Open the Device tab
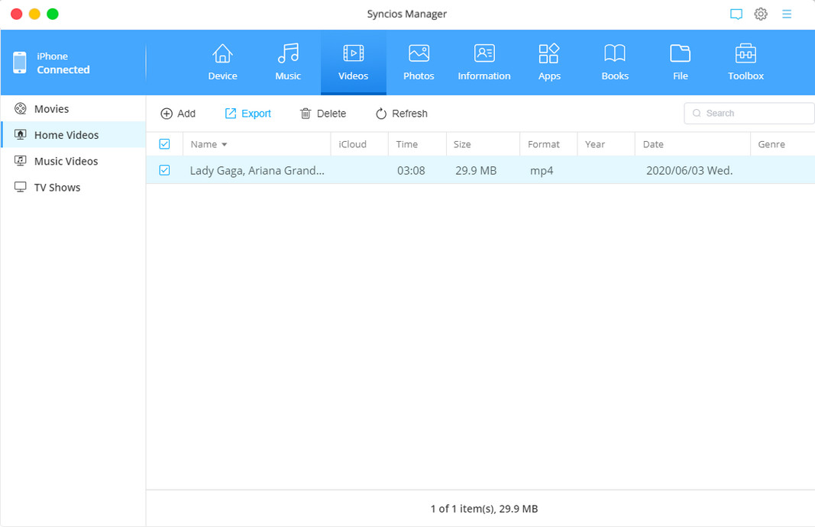Image resolution: width=815 pixels, height=527 pixels. pos(222,63)
